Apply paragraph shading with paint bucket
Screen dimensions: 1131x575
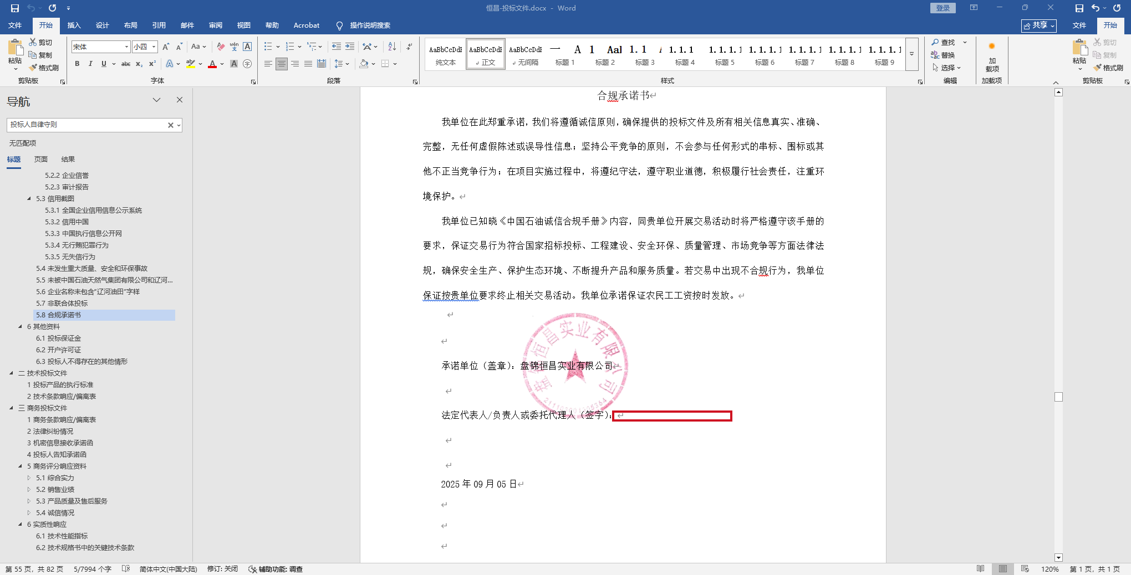[x=364, y=64]
